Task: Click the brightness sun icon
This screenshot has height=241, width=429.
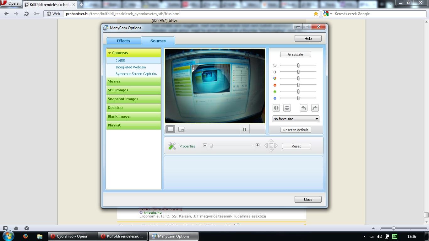Action: (x=275, y=66)
